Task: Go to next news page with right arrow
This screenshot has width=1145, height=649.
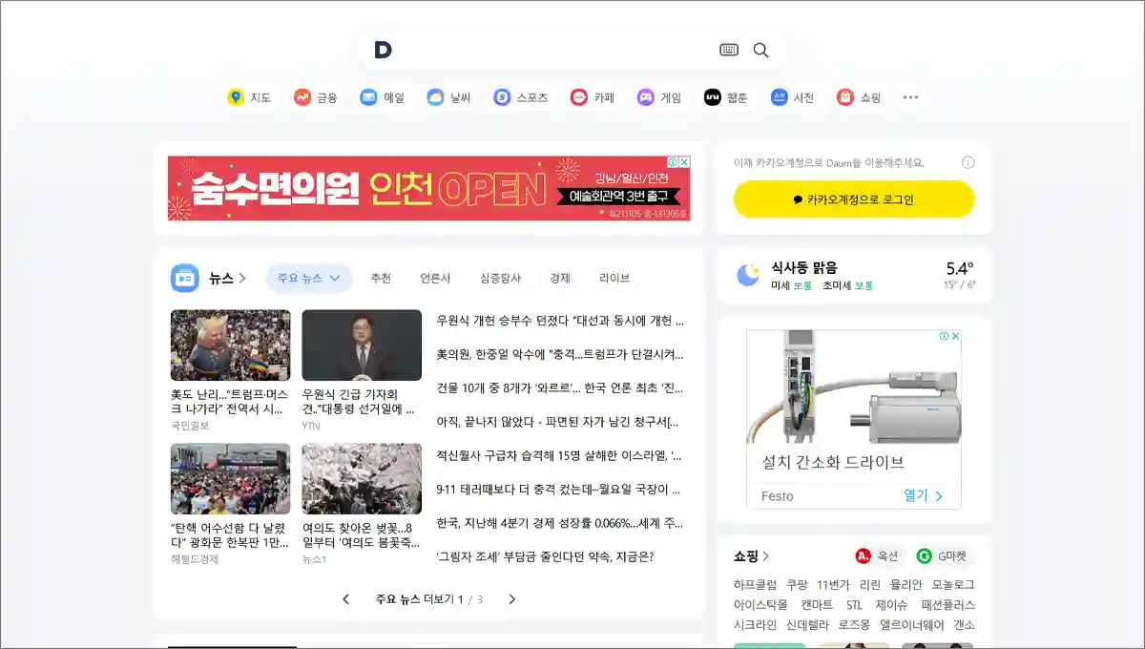Action: click(512, 600)
